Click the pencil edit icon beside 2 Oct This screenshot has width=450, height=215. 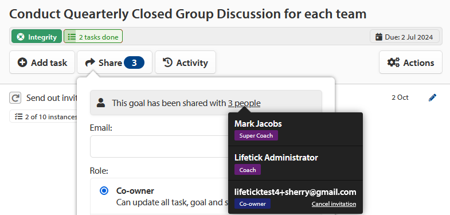(432, 97)
